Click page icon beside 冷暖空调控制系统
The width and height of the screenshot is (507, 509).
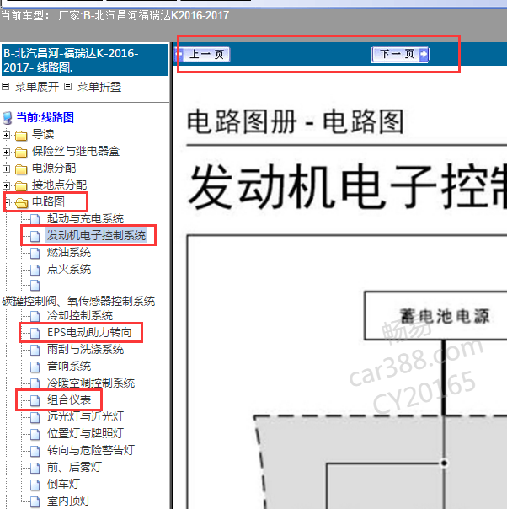coord(35,383)
